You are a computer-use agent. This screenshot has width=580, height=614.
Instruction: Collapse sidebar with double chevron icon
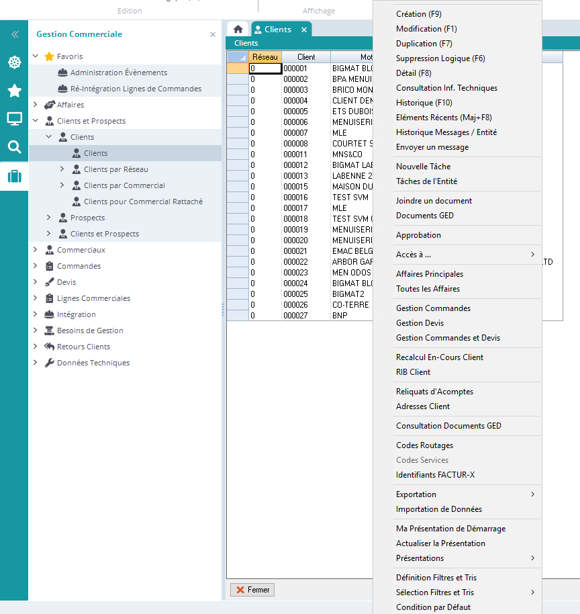click(x=14, y=34)
